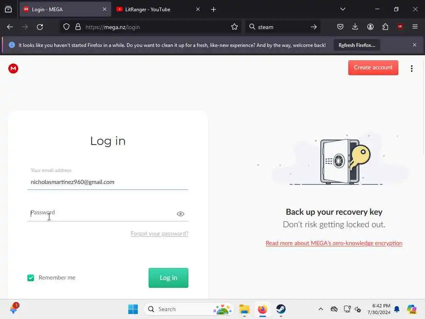Open the Firefox hamburger menu

click(415, 27)
